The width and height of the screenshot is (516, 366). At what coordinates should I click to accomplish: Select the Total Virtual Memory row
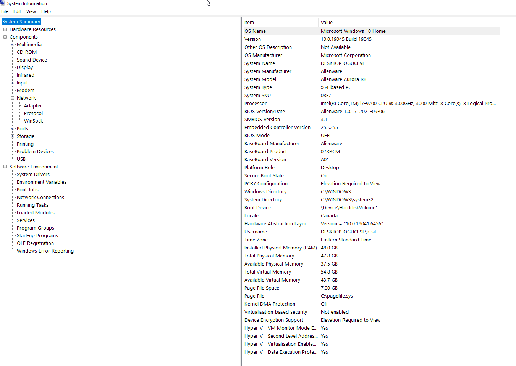[371, 272]
